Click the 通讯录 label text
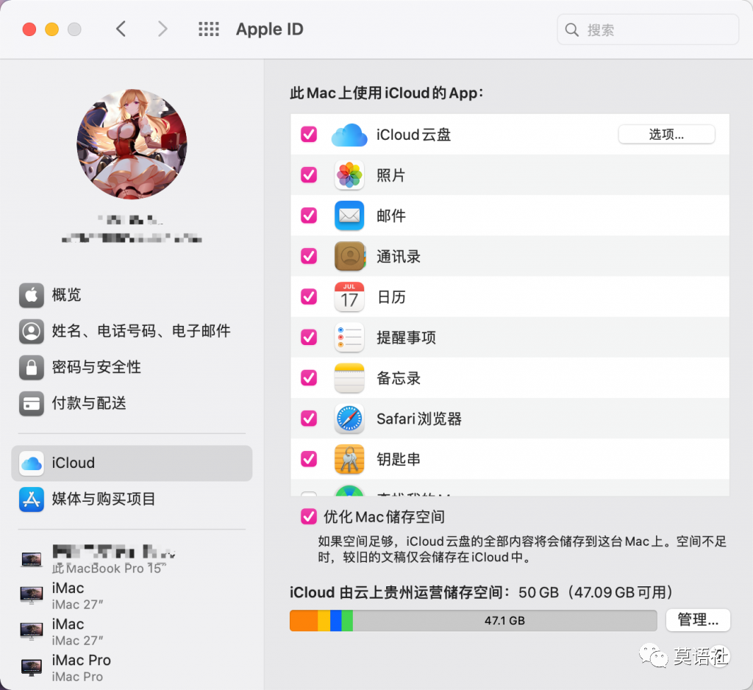The image size is (753, 690). coord(399,256)
